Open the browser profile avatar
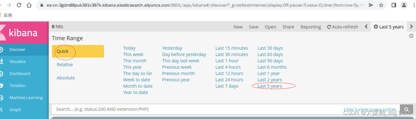Viewport: 416px width, 119px height. click(404, 5)
